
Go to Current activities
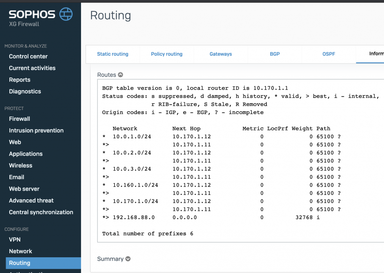[x=32, y=68]
